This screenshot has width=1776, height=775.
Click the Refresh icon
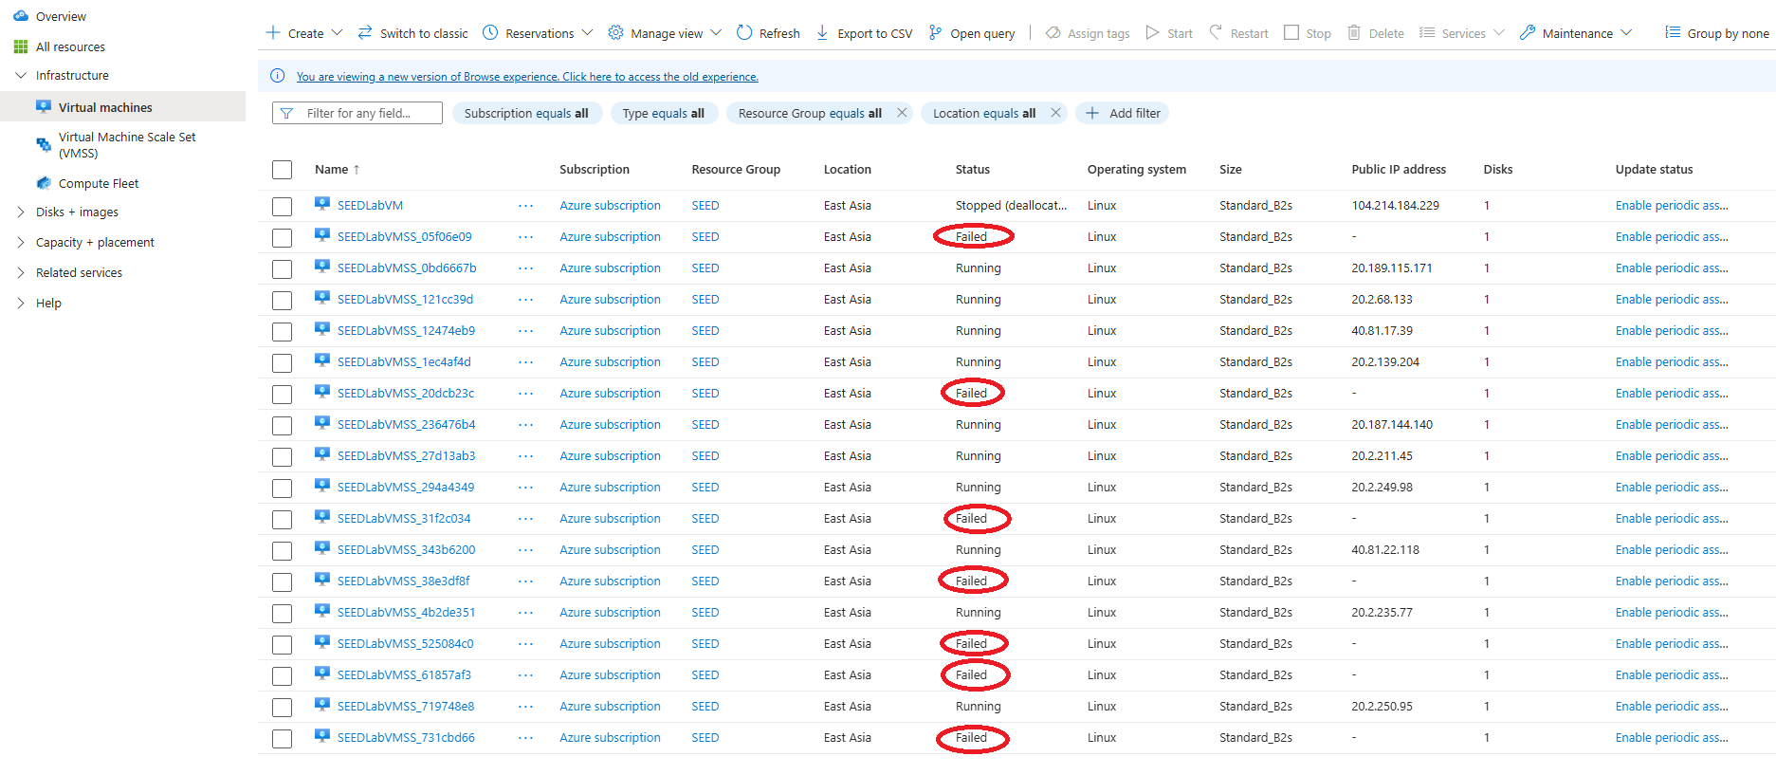[x=744, y=32]
